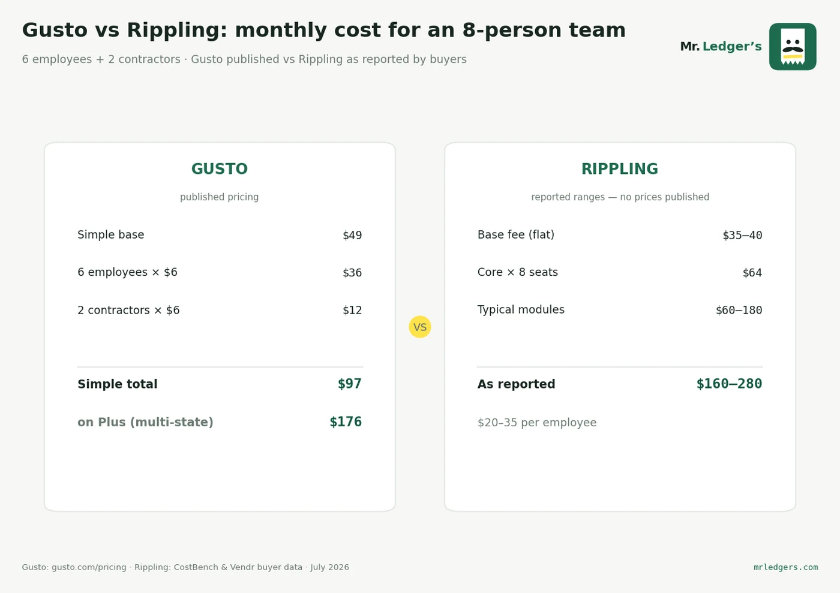Click the $49 Simple base value
This screenshot has height=593, width=840.
pos(352,236)
